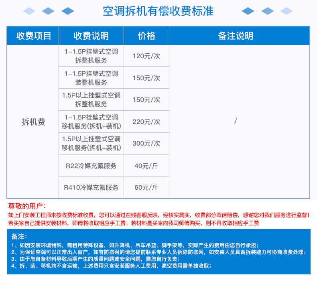Click note 2 about 防盗网 removal
317x282 pixels.
pos(159,252)
